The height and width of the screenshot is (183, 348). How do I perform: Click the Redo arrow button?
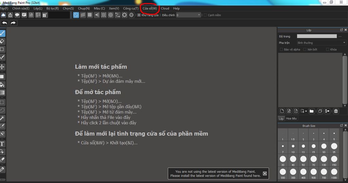point(13,23)
